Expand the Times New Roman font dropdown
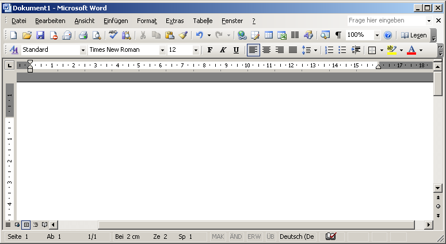This screenshot has width=446, height=244. [162, 50]
